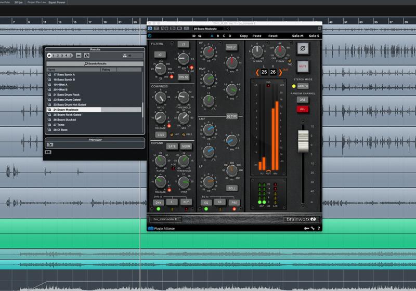Screen dimensions: 416x291
Task: Click the Solo M button
Action: [x=297, y=36]
